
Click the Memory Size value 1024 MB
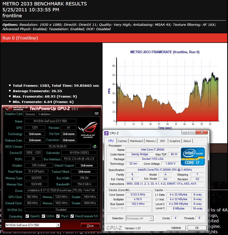click(36, 184)
